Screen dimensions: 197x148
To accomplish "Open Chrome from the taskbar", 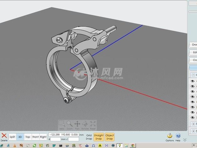I will (x=133, y=145).
